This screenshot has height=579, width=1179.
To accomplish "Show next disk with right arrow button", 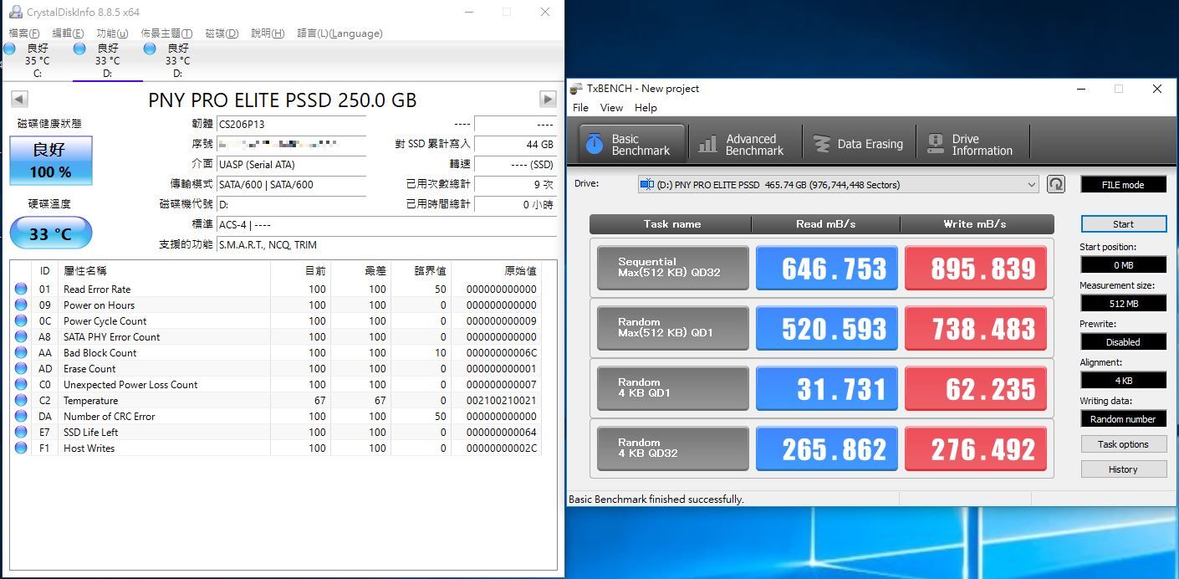I will [x=548, y=100].
